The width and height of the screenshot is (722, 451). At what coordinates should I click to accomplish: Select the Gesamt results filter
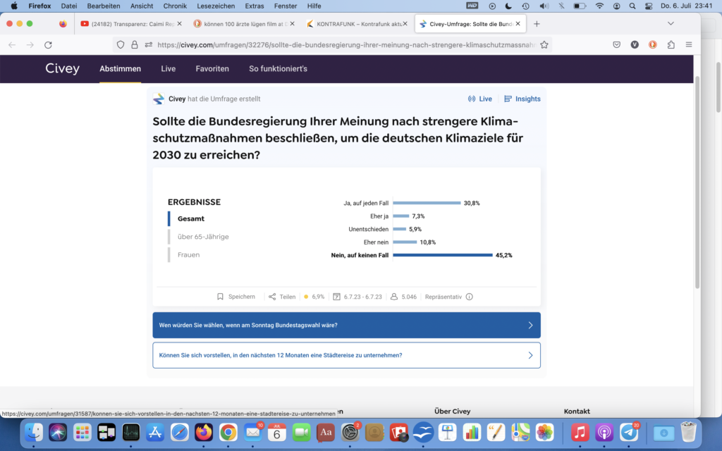click(x=191, y=218)
